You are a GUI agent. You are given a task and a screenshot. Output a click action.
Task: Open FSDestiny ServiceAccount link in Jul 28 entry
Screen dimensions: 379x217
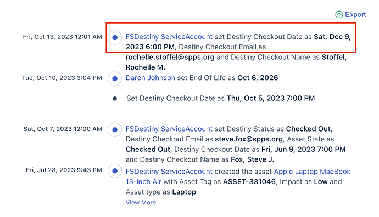[x=169, y=172]
